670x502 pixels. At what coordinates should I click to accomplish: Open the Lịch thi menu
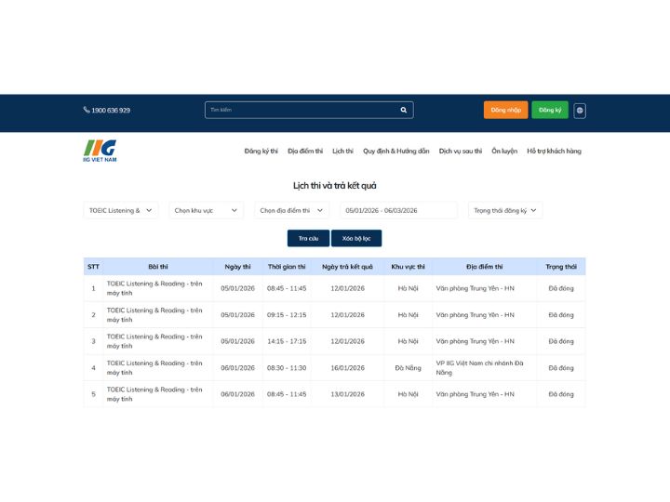coord(342,152)
